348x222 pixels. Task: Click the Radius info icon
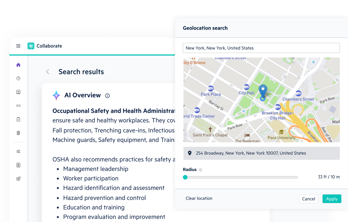tap(200, 170)
